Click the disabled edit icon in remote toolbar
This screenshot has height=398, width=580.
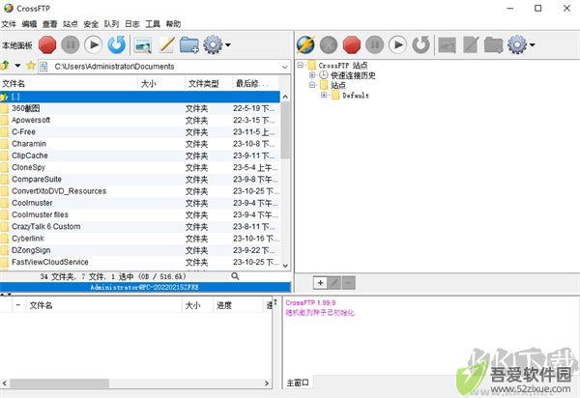click(471, 45)
